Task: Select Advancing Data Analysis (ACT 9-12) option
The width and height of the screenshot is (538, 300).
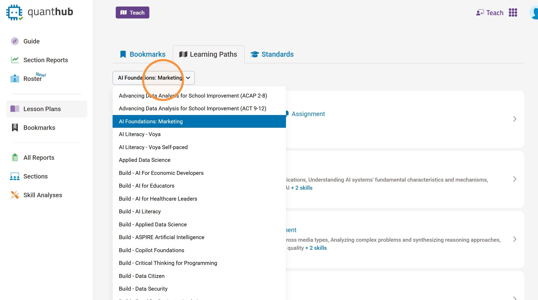Action: (x=199, y=108)
